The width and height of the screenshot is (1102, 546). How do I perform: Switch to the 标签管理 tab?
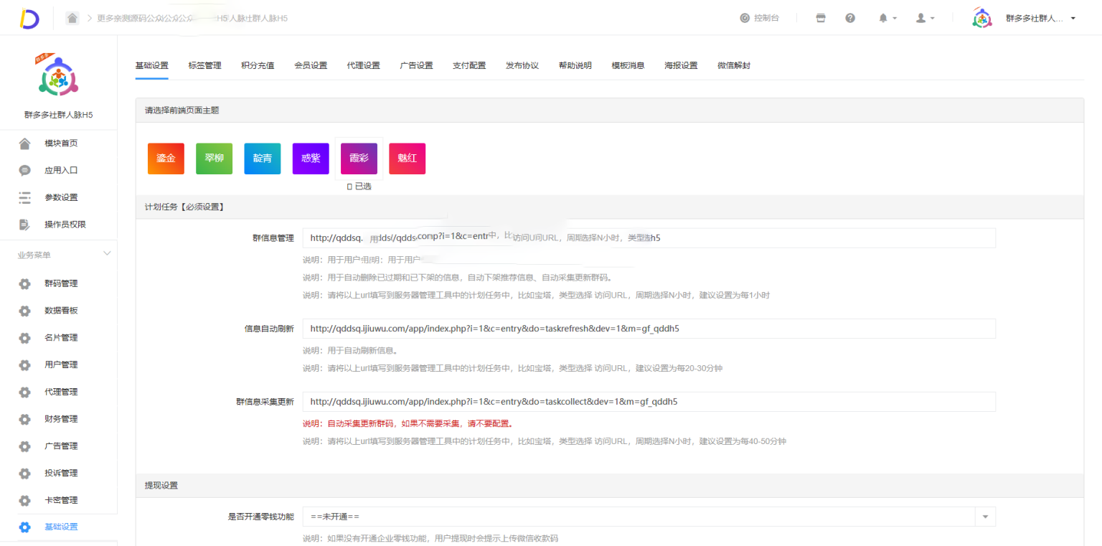pos(204,65)
